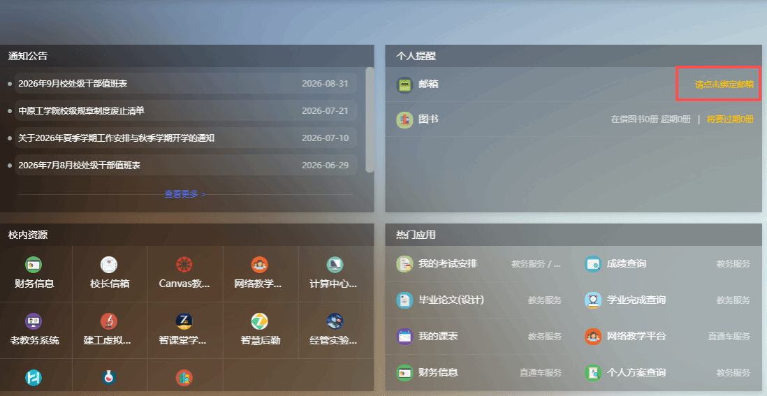
Task: Open the 计算中心 resource icon
Action: 335,265
